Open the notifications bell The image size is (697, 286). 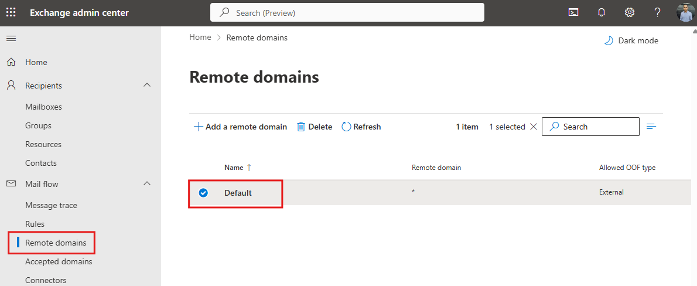(602, 12)
